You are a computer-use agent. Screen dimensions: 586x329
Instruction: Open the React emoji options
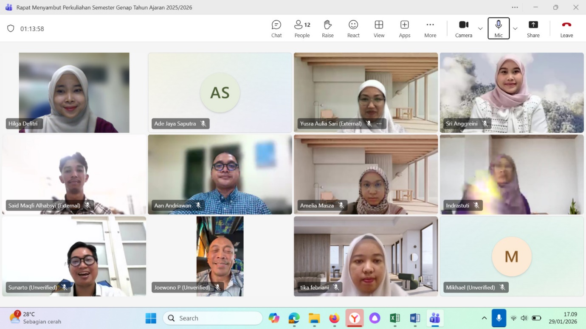pos(353,28)
